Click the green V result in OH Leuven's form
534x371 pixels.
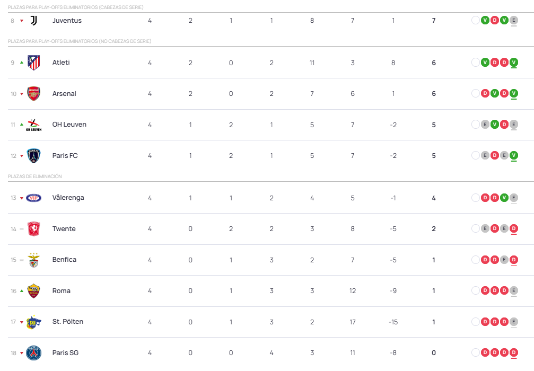click(494, 125)
